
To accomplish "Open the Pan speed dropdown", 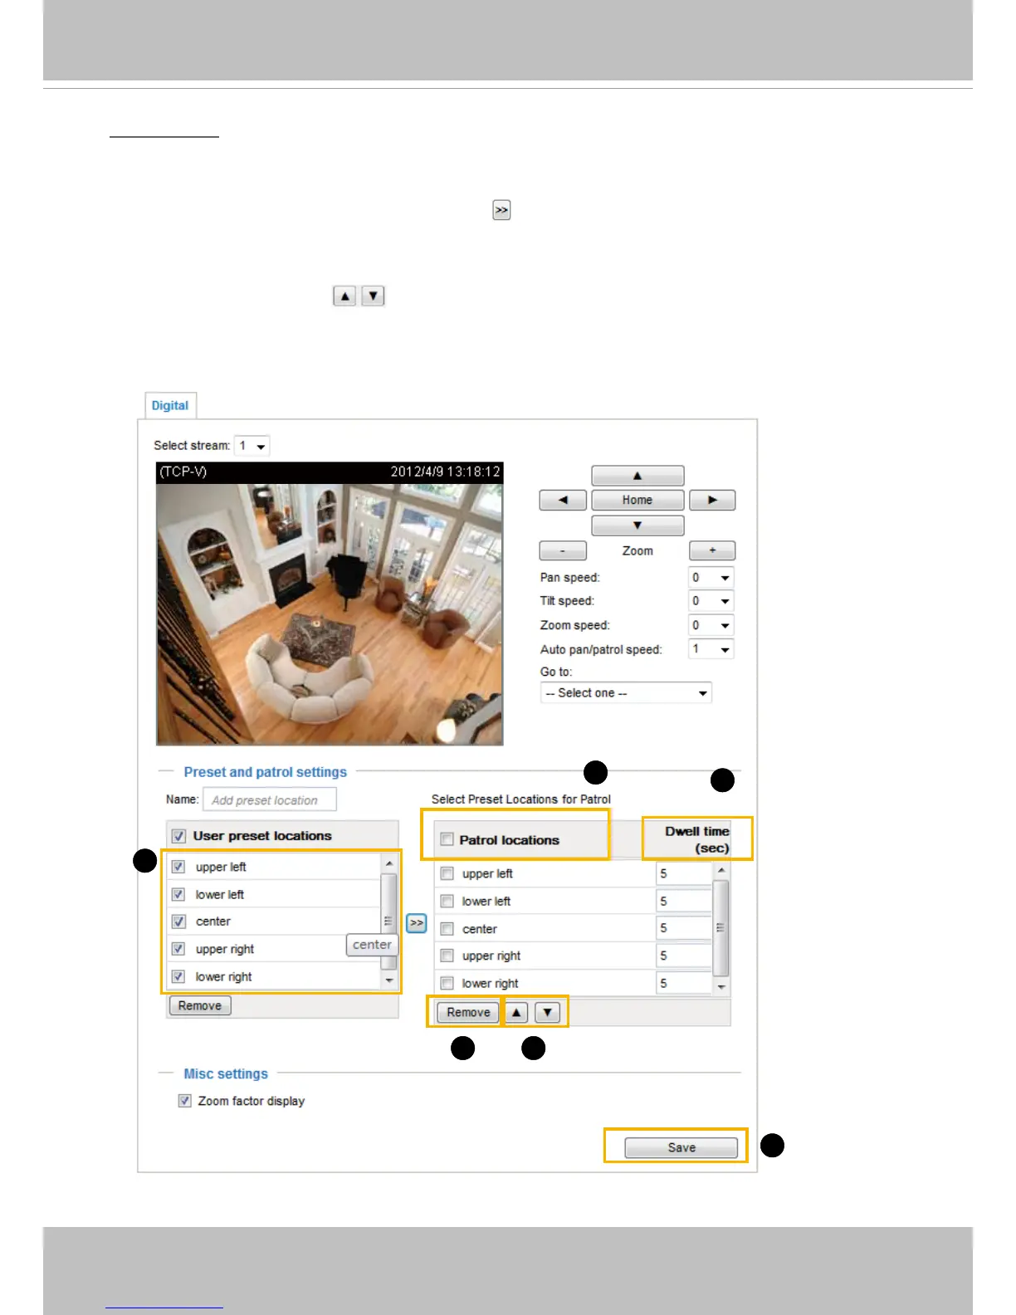I will pos(711,578).
